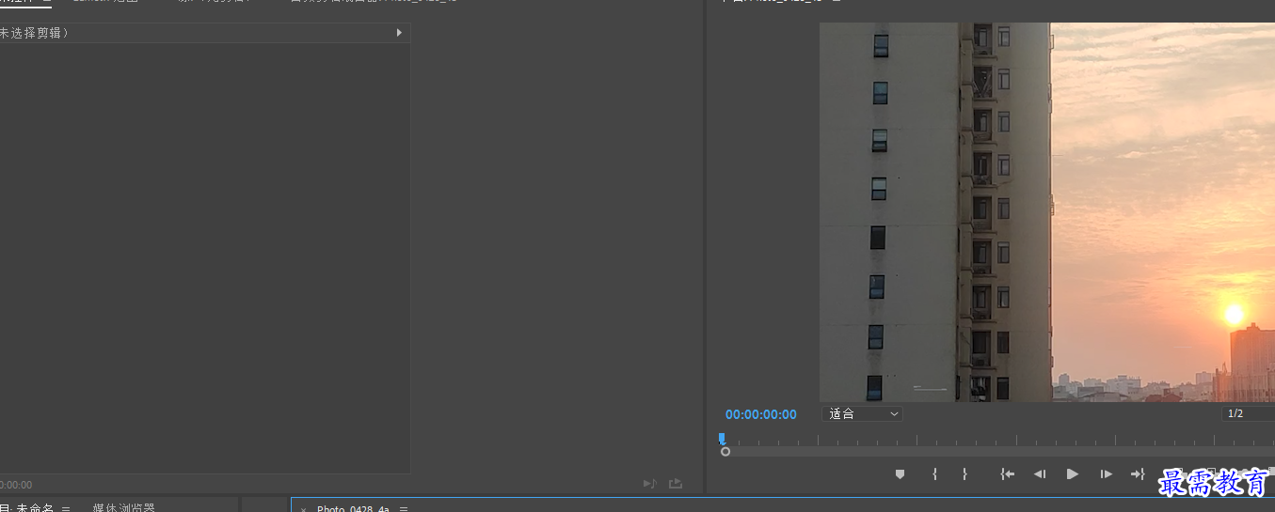Expand the 未选择剪辑 arrow in Effect Controls
Screen dimensions: 1275x512
[399, 33]
